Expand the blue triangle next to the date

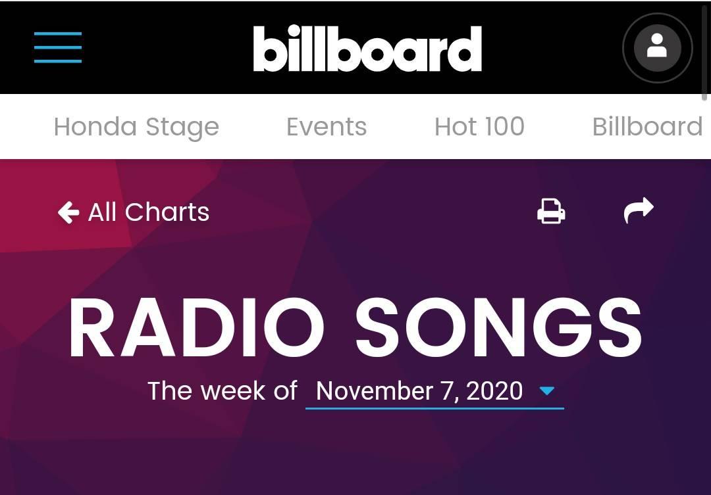(x=547, y=390)
